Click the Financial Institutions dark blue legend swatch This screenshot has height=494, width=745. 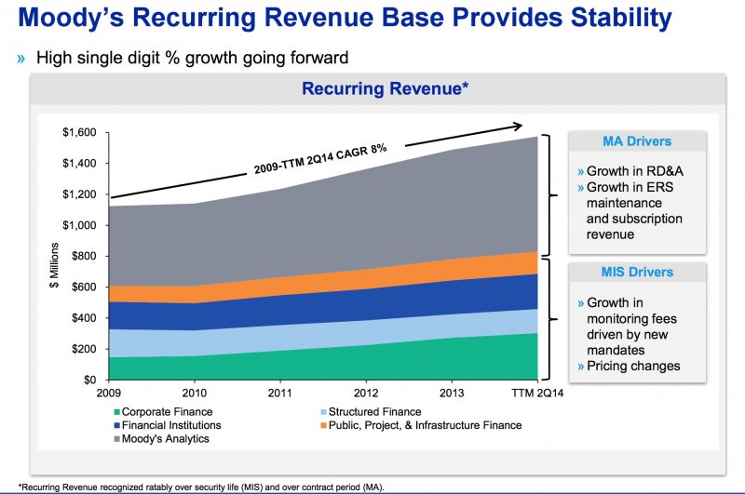pyautogui.click(x=116, y=426)
